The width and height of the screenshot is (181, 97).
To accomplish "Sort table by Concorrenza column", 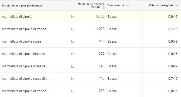I will point(116,5).
